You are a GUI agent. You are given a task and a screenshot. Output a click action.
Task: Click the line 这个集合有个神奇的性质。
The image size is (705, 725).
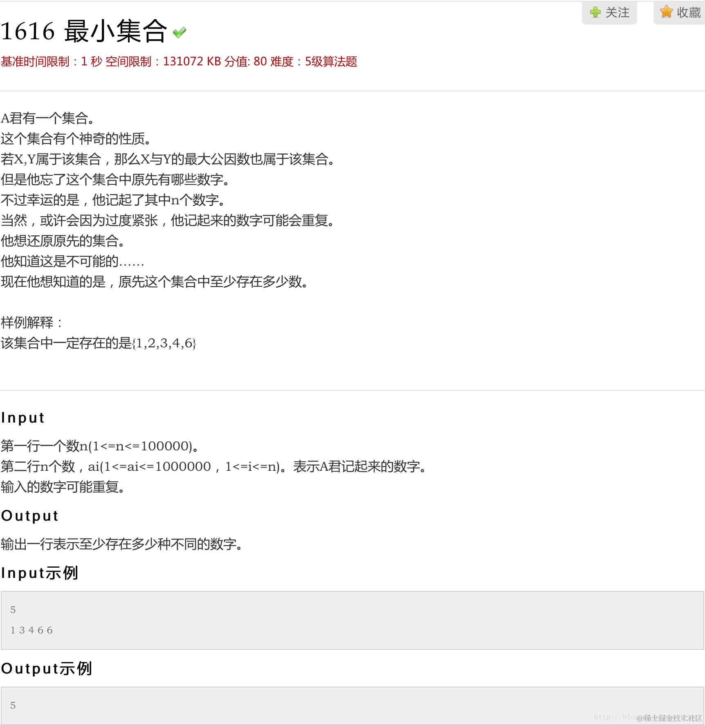coord(76,139)
